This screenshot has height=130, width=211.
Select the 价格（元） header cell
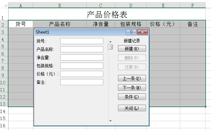163,24
